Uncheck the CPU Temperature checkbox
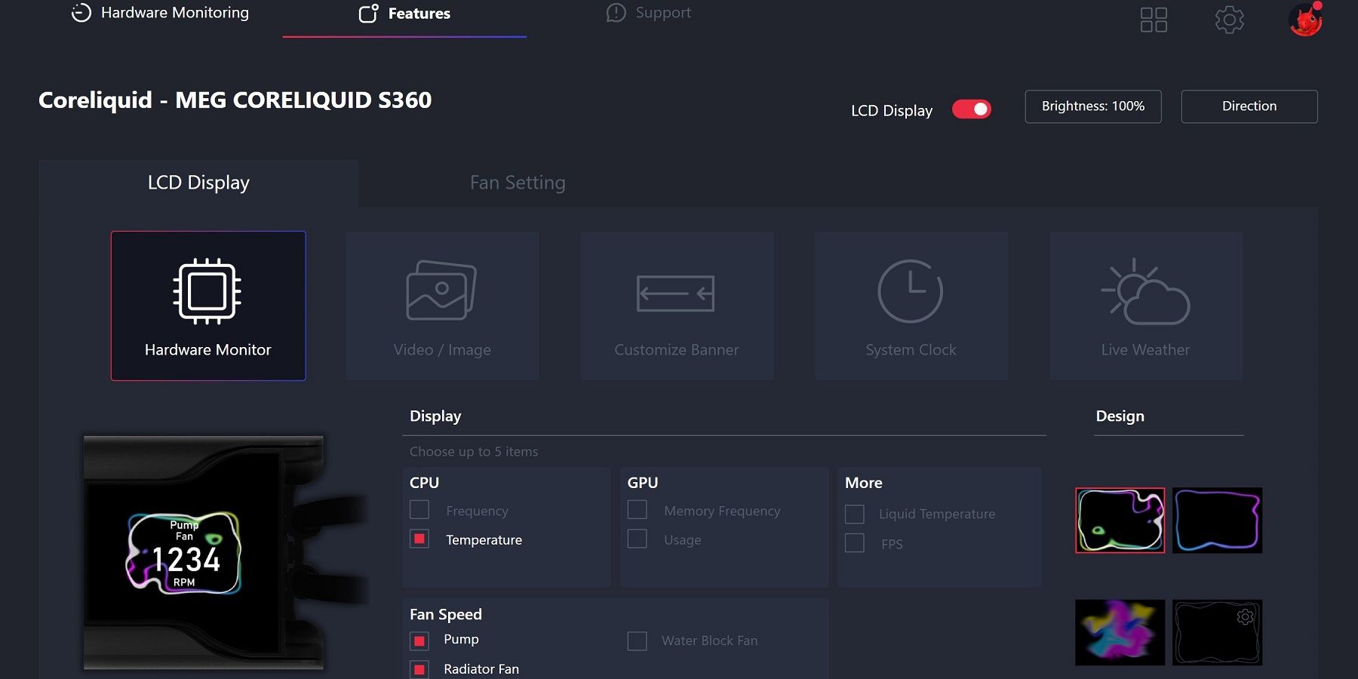1358x679 pixels. click(419, 539)
